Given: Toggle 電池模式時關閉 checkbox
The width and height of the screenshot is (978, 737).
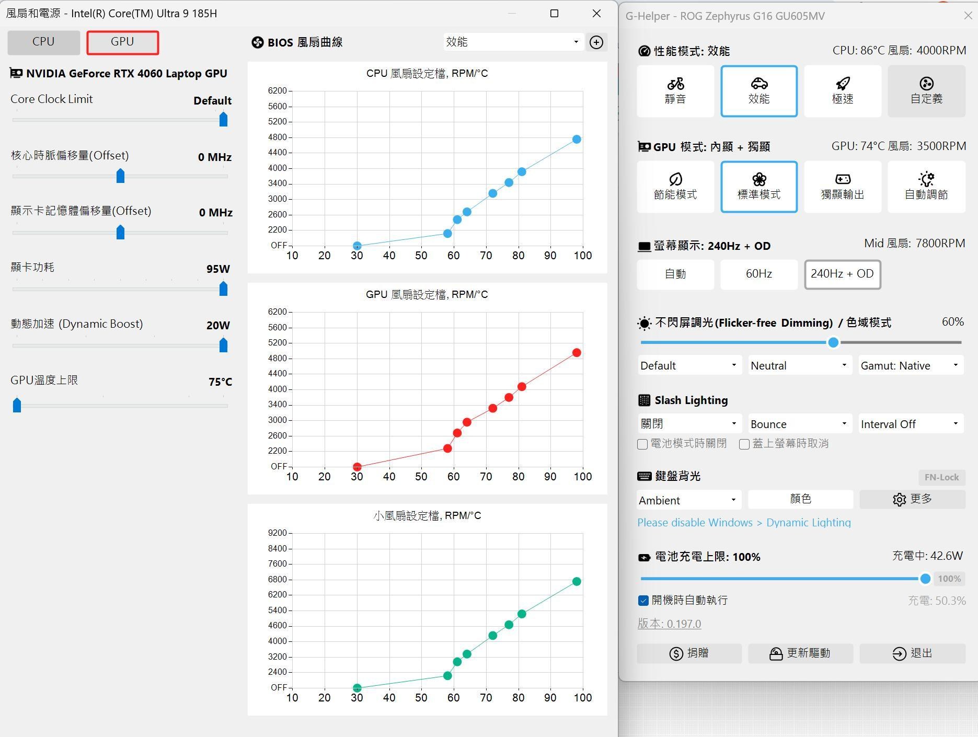Looking at the screenshot, I should [643, 444].
